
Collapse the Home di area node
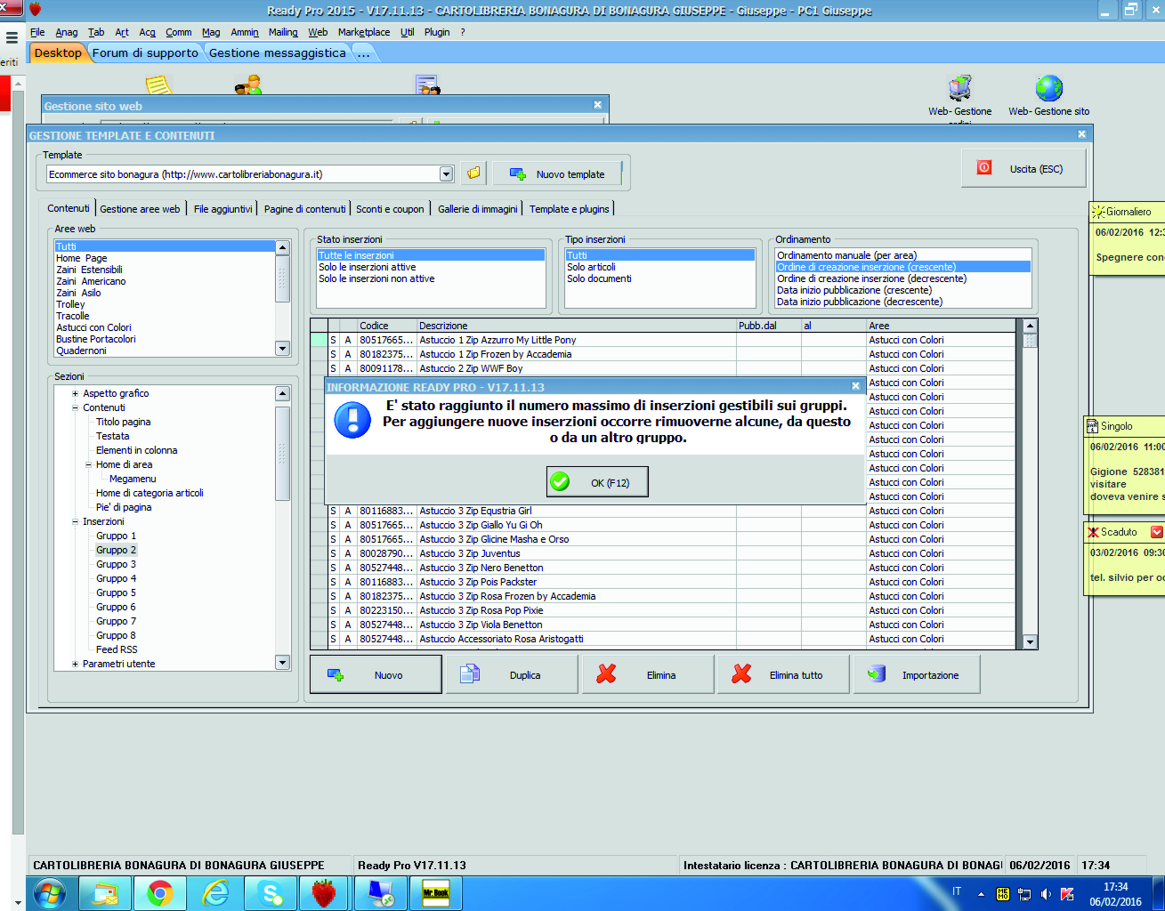pos(89,464)
